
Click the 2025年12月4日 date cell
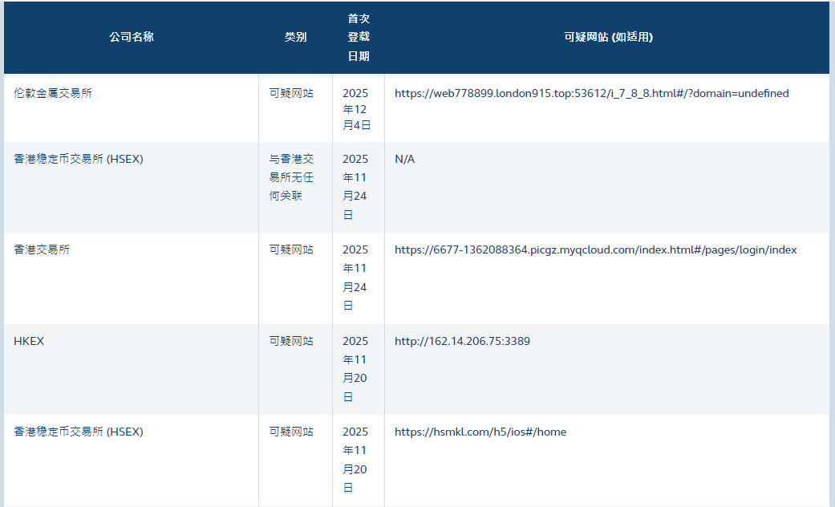tap(356, 109)
